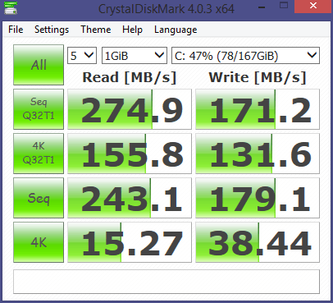Open the Language menu
Screen dimensions: 333x303
pos(176,30)
